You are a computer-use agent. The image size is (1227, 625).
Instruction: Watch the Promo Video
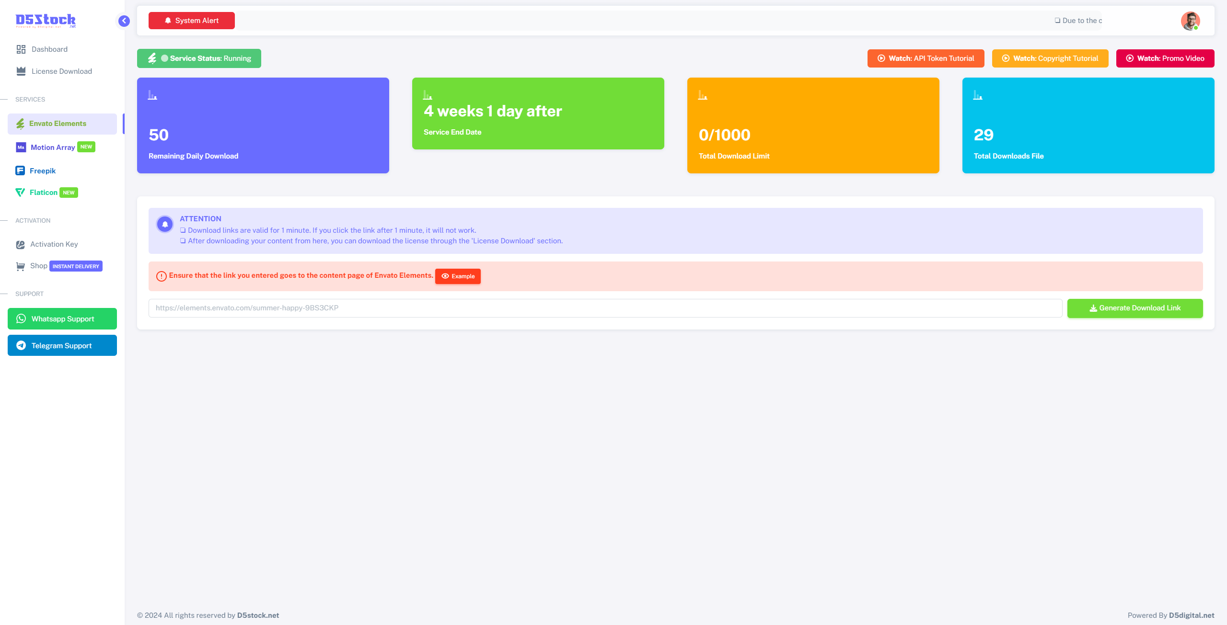coord(1165,58)
